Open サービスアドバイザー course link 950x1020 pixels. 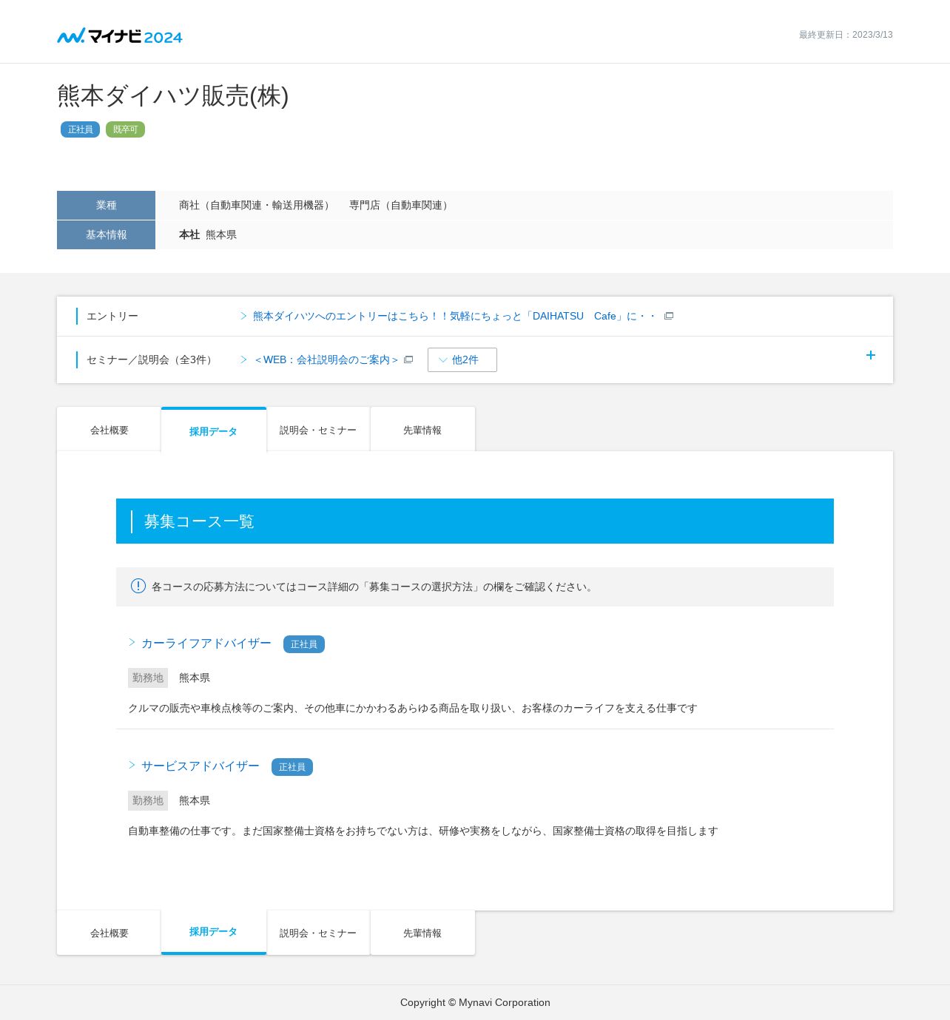coord(201,766)
